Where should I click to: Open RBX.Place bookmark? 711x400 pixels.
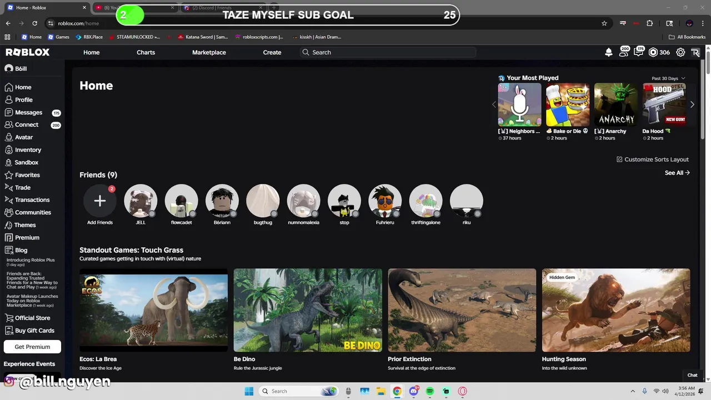(89, 37)
